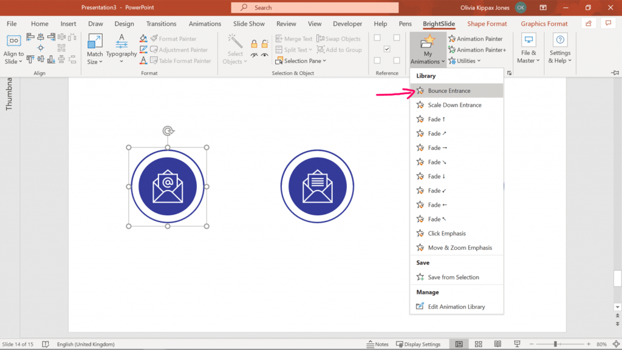622x350 pixels.
Task: Tick the bottom-left Reference checkbox
Action: (x=377, y=61)
